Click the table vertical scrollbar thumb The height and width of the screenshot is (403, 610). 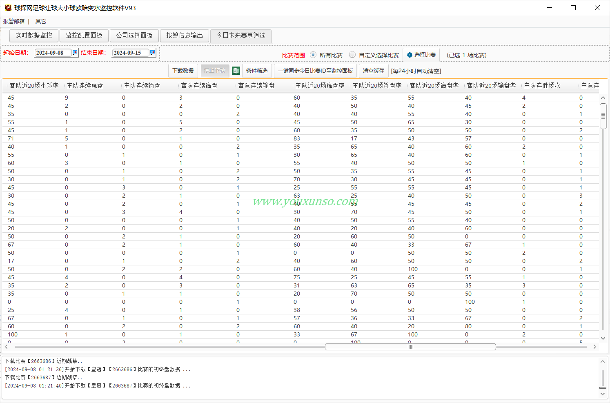pos(603,116)
